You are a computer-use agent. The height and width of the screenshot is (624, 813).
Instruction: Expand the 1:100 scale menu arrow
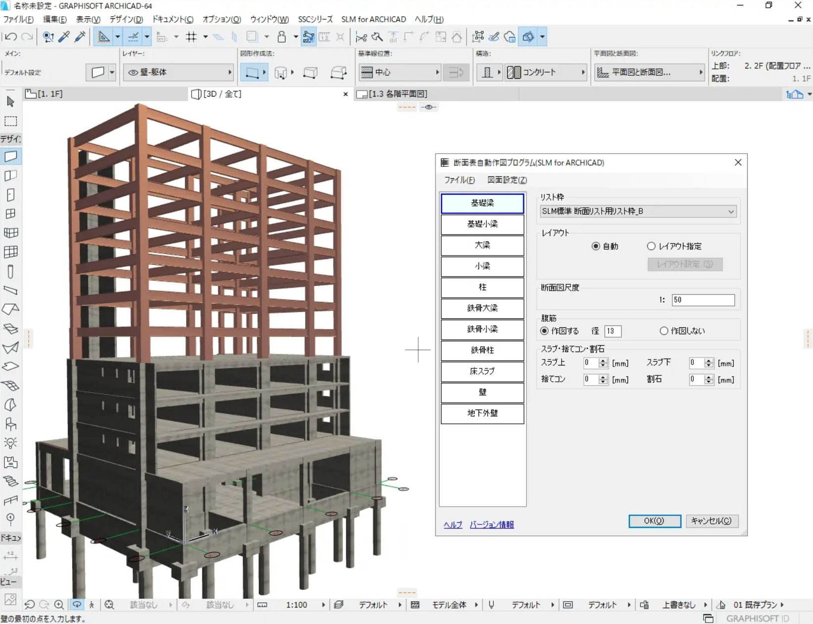coord(324,605)
